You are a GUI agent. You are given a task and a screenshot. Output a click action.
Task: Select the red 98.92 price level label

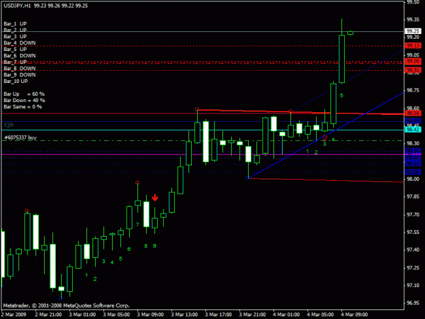(413, 70)
